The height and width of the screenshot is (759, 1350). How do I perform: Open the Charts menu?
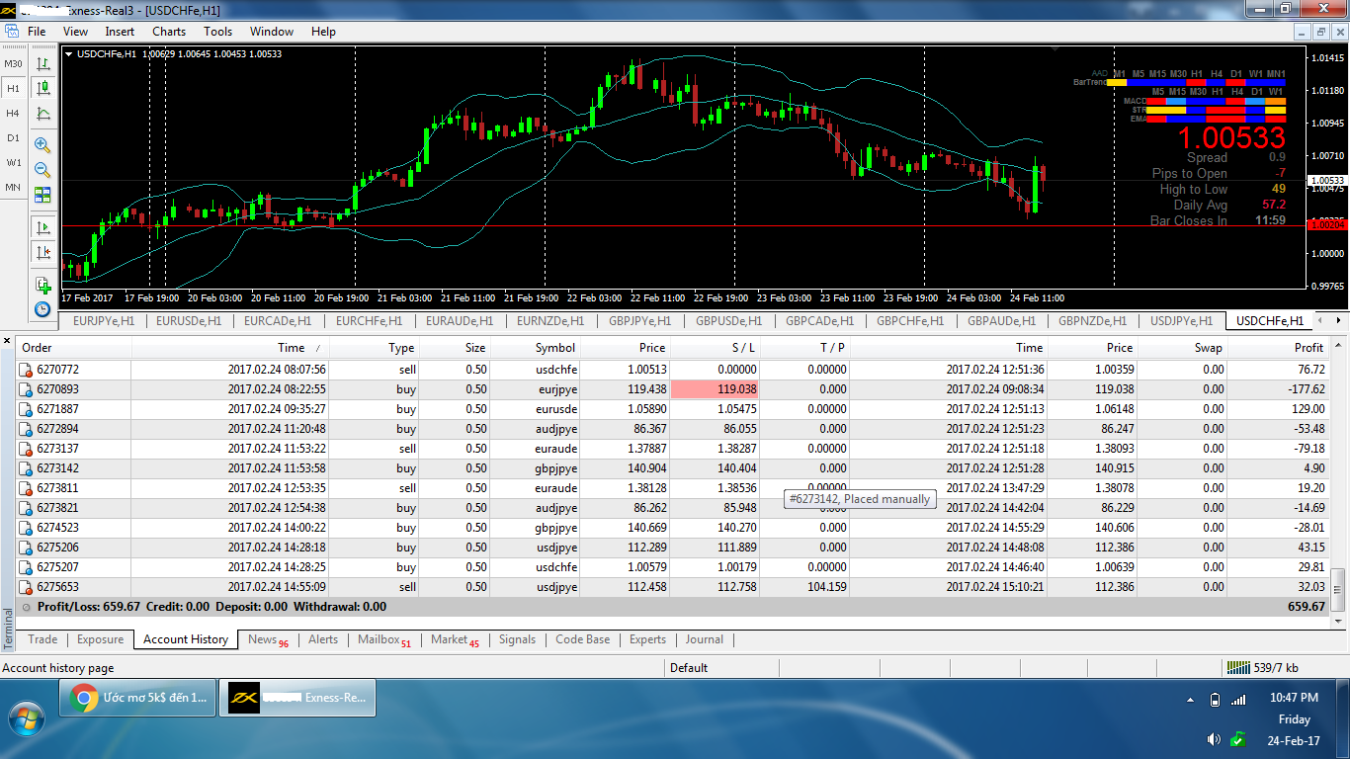click(x=168, y=32)
